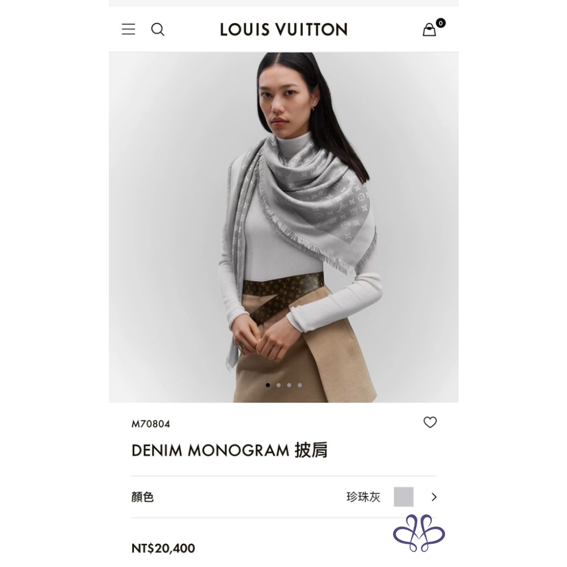Select the first image carousel dot

click(268, 385)
